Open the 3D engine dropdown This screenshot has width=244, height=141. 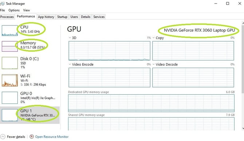click(70, 38)
